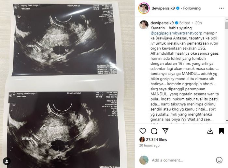Like the post with the heart icon
This screenshot has height=168, width=228.
click(x=143, y=131)
